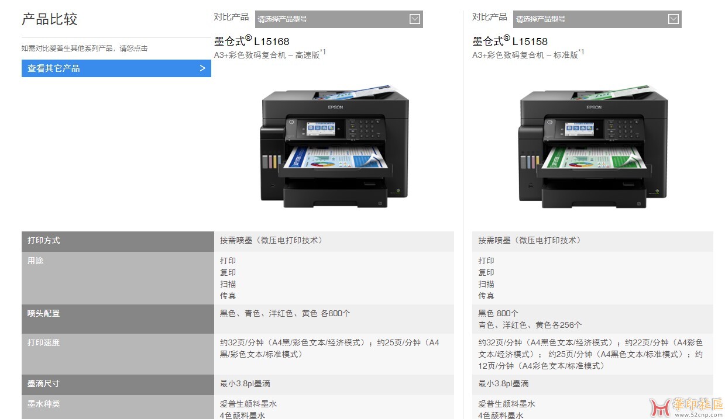725x419 pixels.
Task: Click 传真 under L15168 用途
Action: click(x=228, y=296)
